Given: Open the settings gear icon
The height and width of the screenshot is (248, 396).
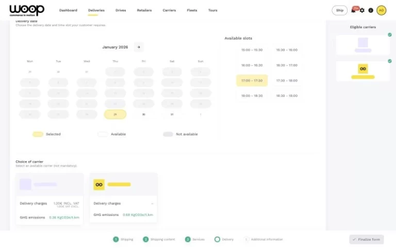Looking at the screenshot, I should point(362,10).
